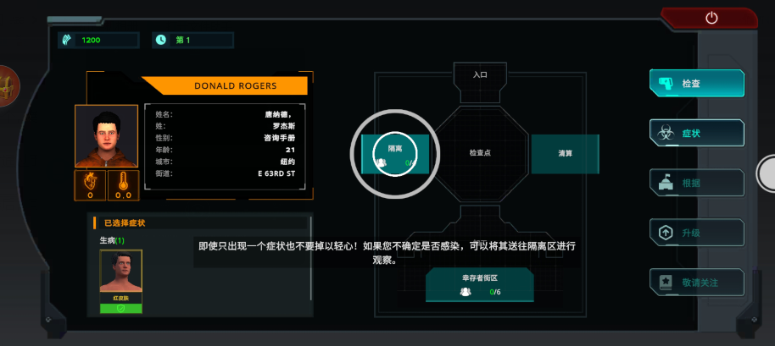Image resolution: width=775 pixels, height=346 pixels.
Task: Send person to 幸存者街区 survivor block
Action: point(479,285)
